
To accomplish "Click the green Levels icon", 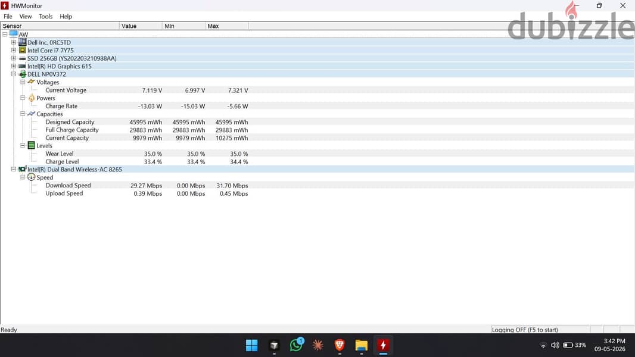I will pos(31,145).
